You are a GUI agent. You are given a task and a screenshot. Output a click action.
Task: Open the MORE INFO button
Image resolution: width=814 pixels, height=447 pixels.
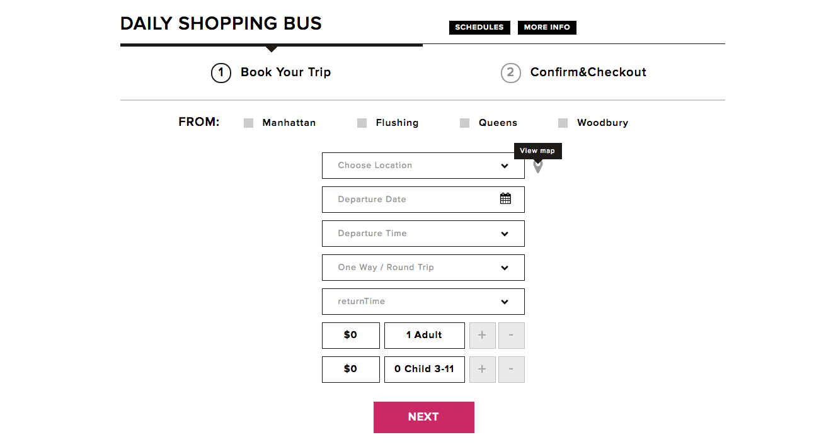click(547, 28)
